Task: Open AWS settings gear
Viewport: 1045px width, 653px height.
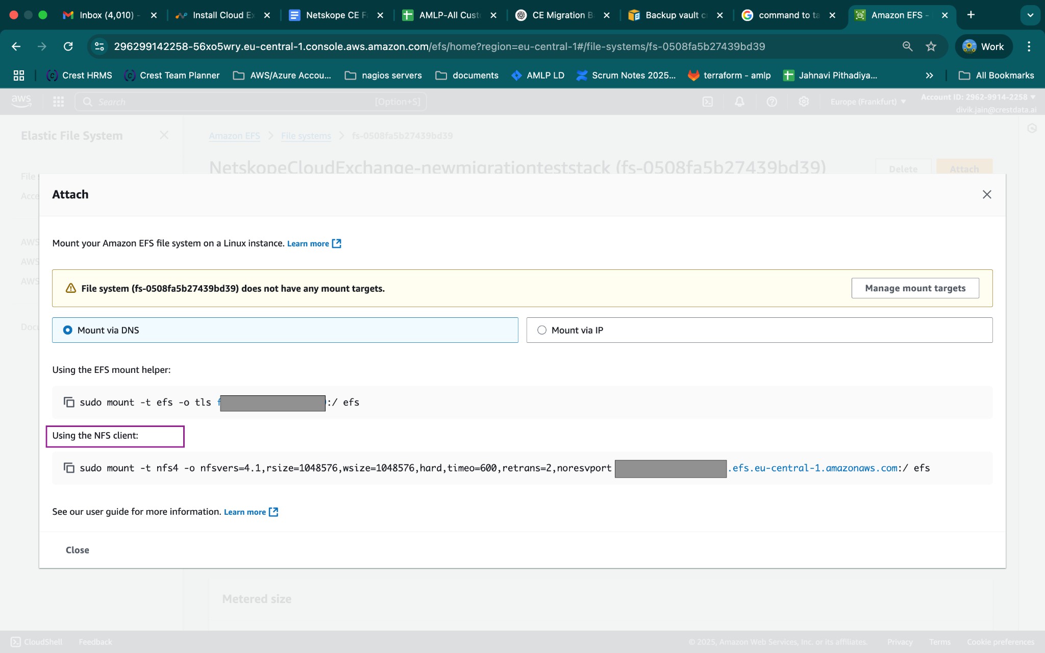Action: (804, 102)
